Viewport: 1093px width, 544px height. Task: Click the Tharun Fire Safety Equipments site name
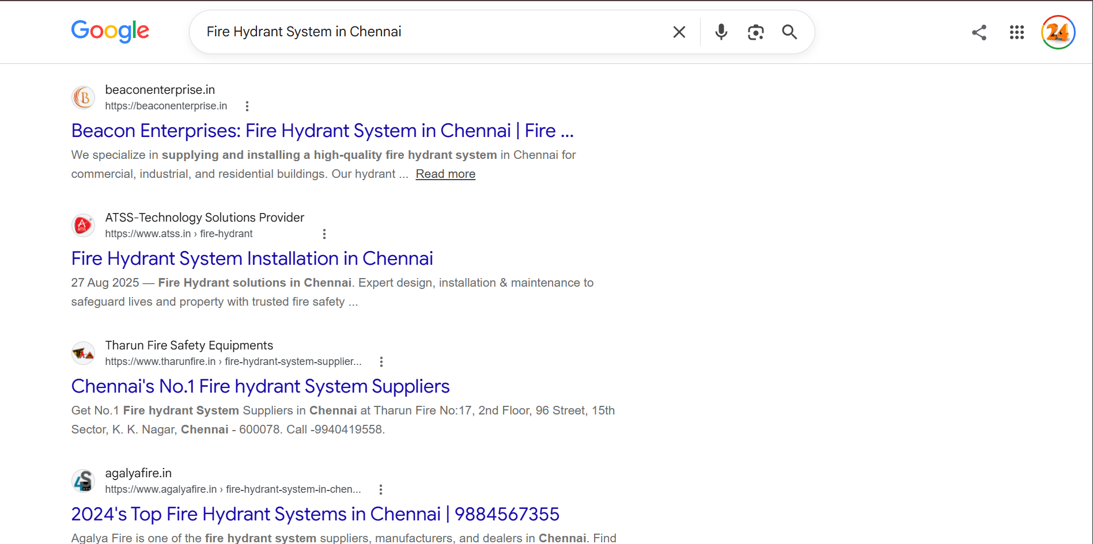point(189,345)
